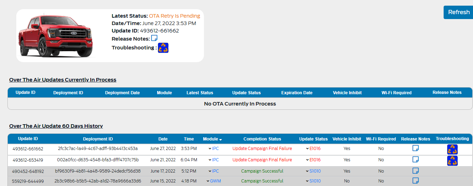
Task: Open release notes for update 559219-644499
Action: click(x=416, y=181)
